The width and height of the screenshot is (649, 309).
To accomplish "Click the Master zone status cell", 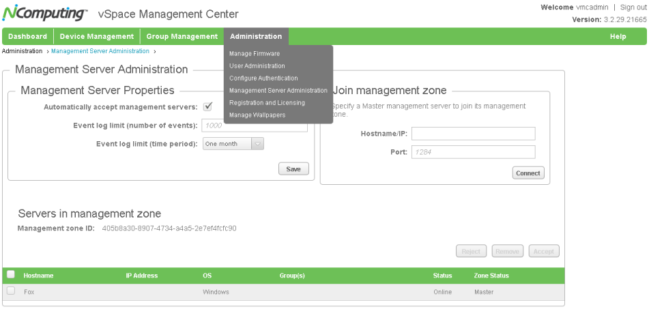I will click(x=484, y=292).
